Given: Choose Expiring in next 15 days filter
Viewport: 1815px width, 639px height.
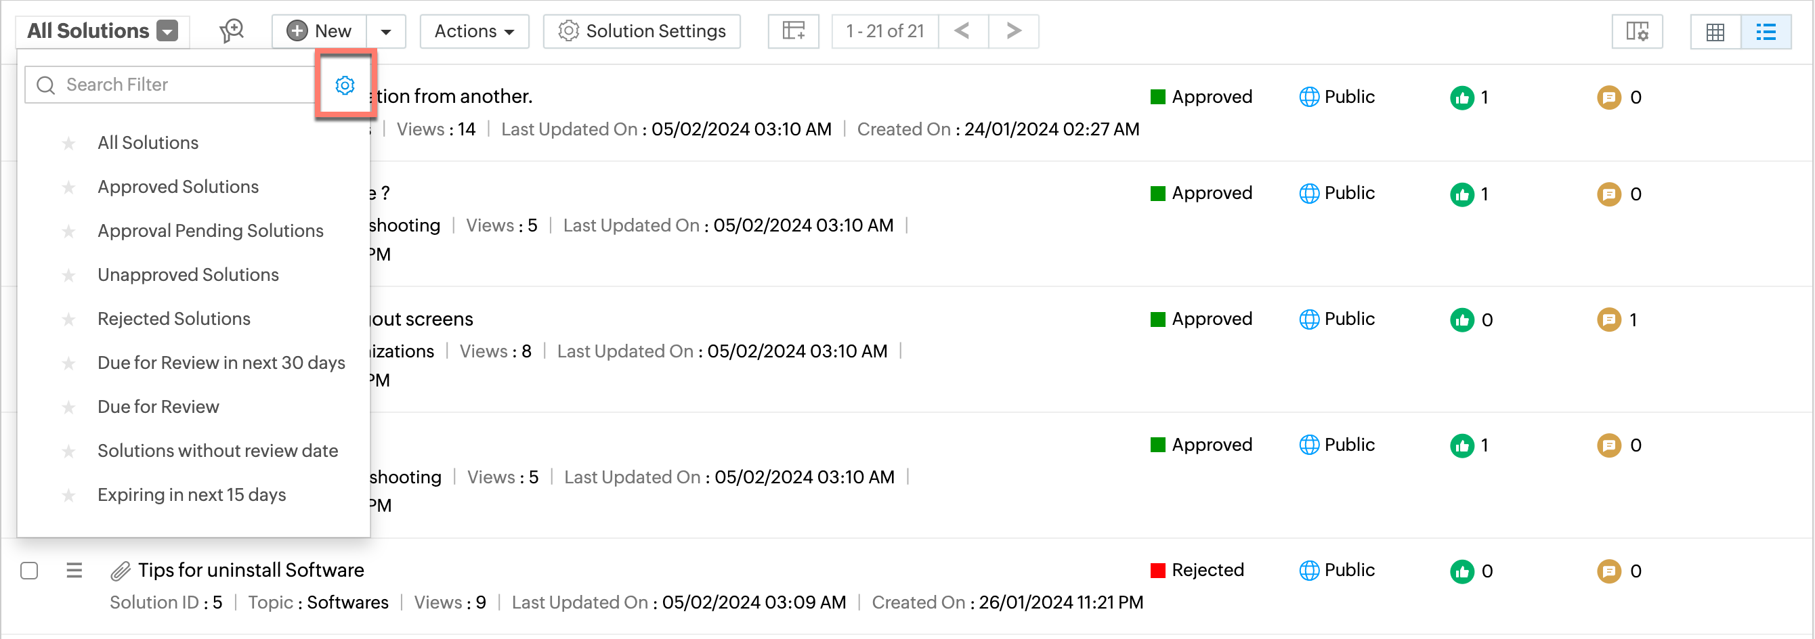Looking at the screenshot, I should [191, 495].
